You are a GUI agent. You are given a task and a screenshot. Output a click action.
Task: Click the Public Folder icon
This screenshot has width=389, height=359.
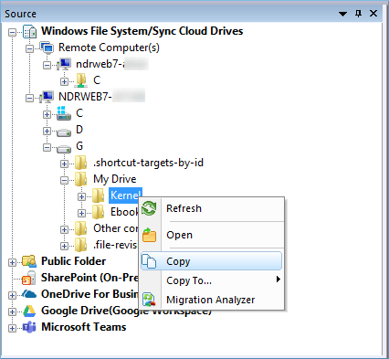[x=29, y=261]
